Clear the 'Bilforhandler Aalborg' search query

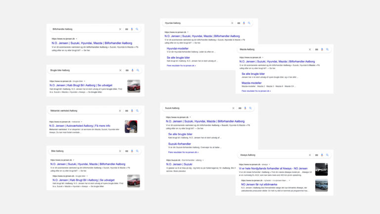pyautogui.click(x=120, y=29)
